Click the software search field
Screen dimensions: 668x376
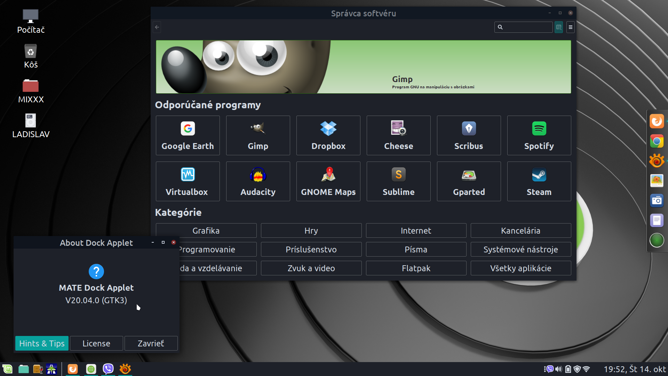527,27
